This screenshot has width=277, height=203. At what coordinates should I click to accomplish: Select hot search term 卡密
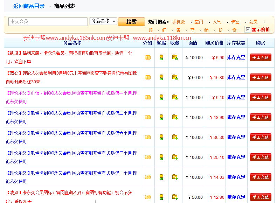point(235,22)
